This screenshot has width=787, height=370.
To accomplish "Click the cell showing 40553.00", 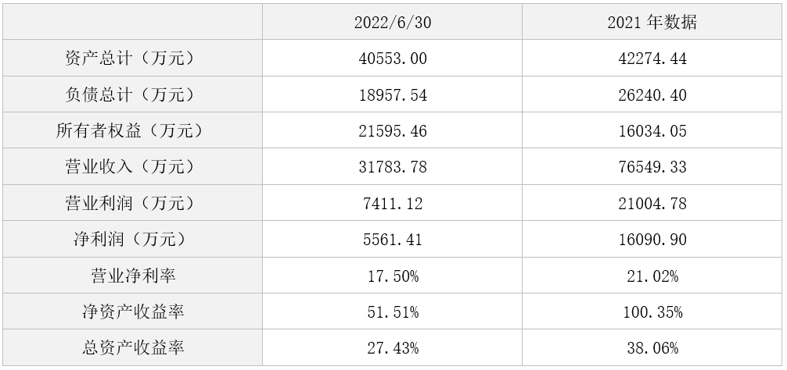I will [392, 58].
